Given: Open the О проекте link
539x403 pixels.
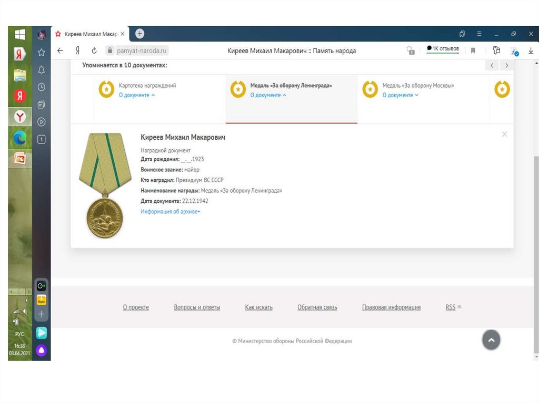Looking at the screenshot, I should [136, 307].
